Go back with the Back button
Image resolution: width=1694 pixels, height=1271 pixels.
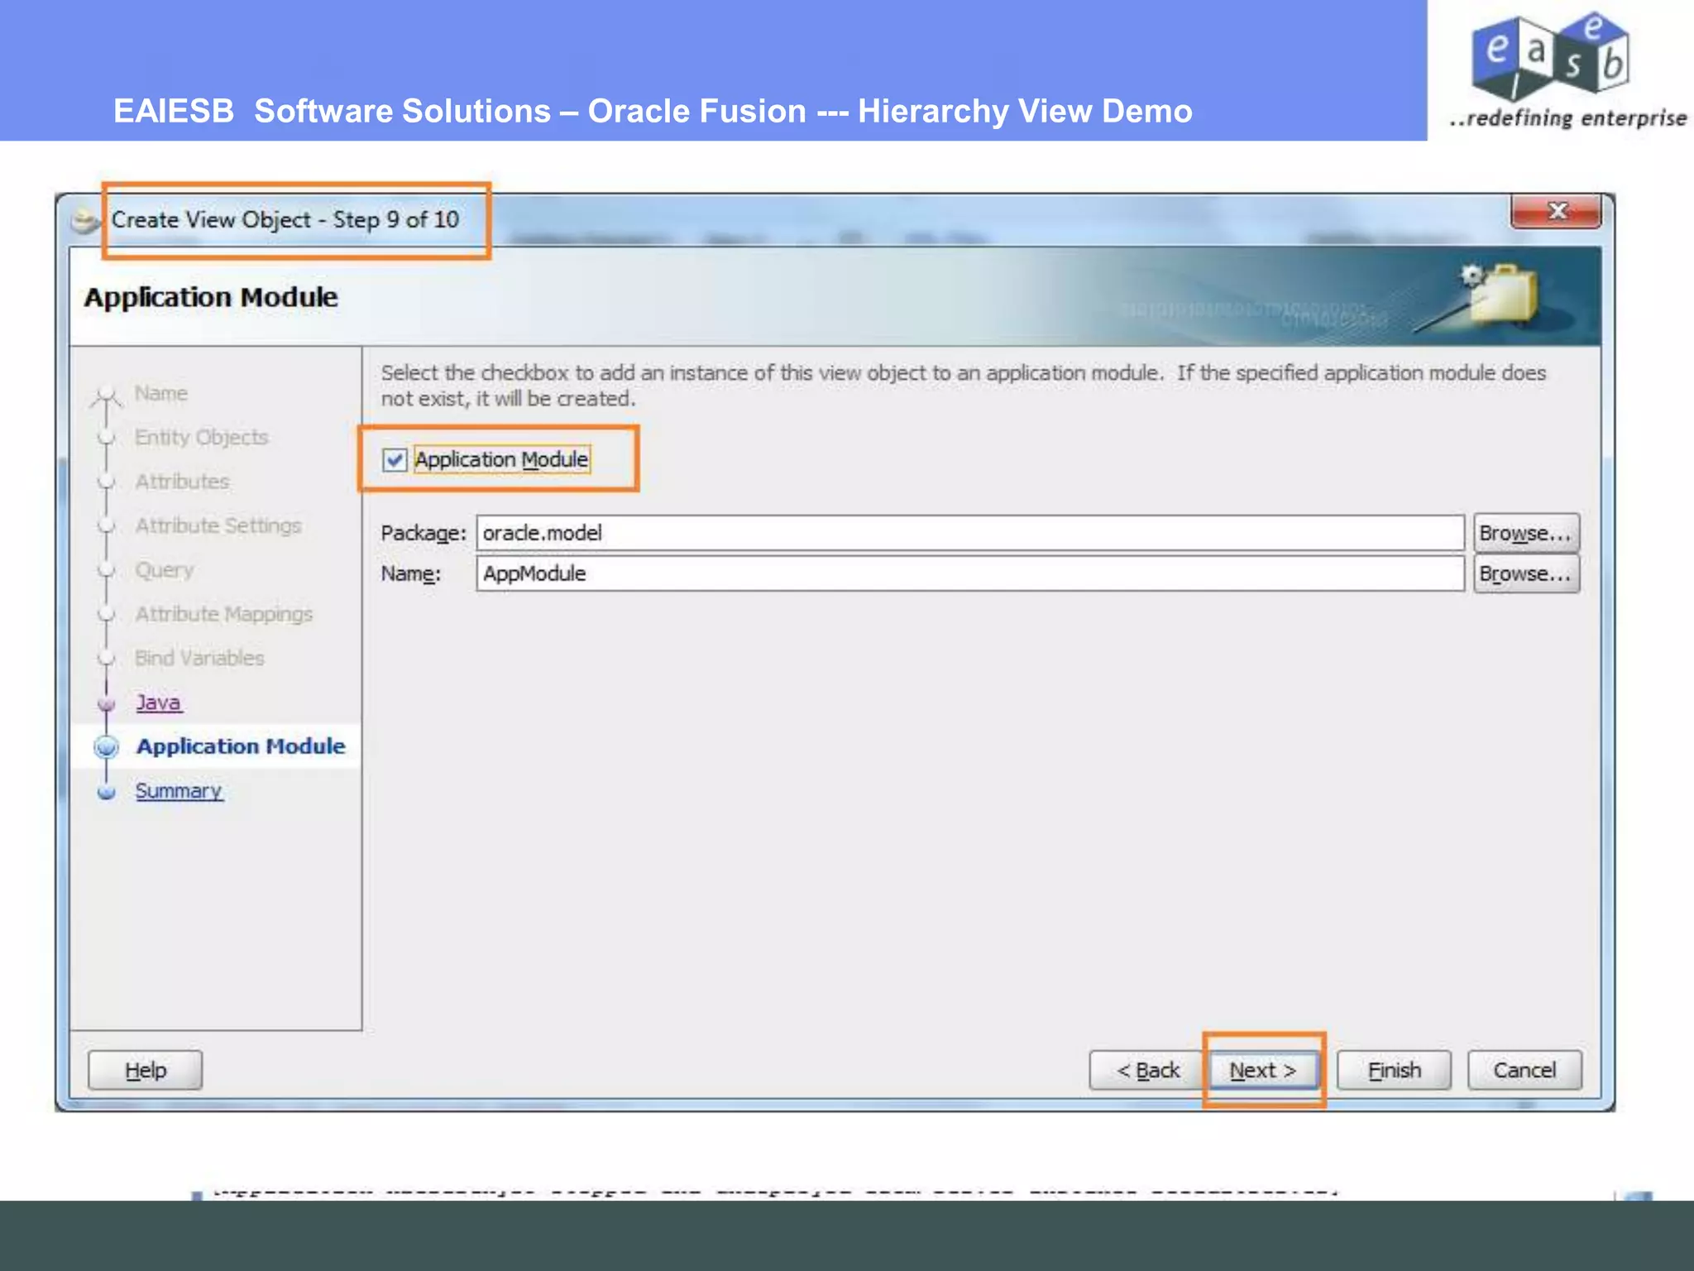(1146, 1070)
